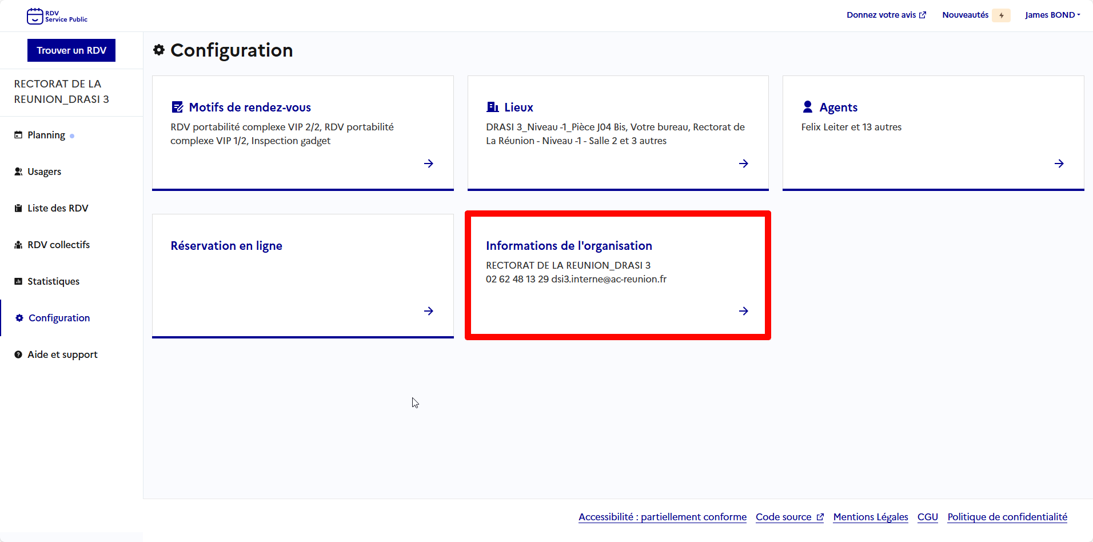Click the organisation name RECTORAT DE LA REUNION_DRASI 3 in sidebar

click(62, 91)
